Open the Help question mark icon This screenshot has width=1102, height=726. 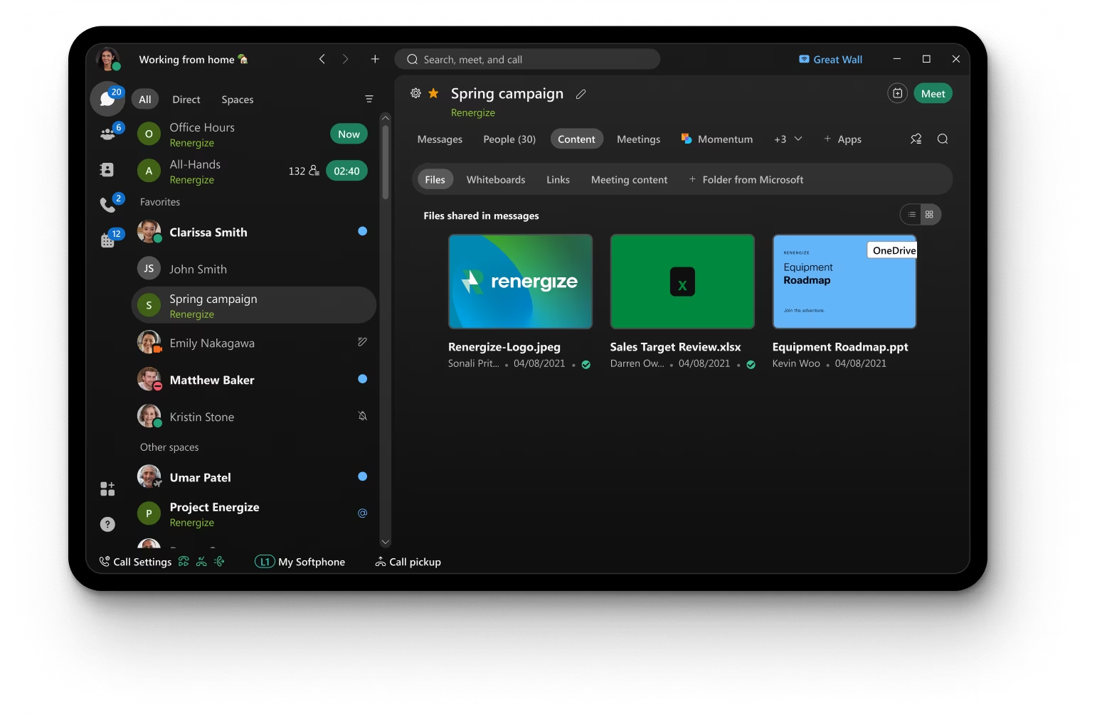[x=107, y=524]
